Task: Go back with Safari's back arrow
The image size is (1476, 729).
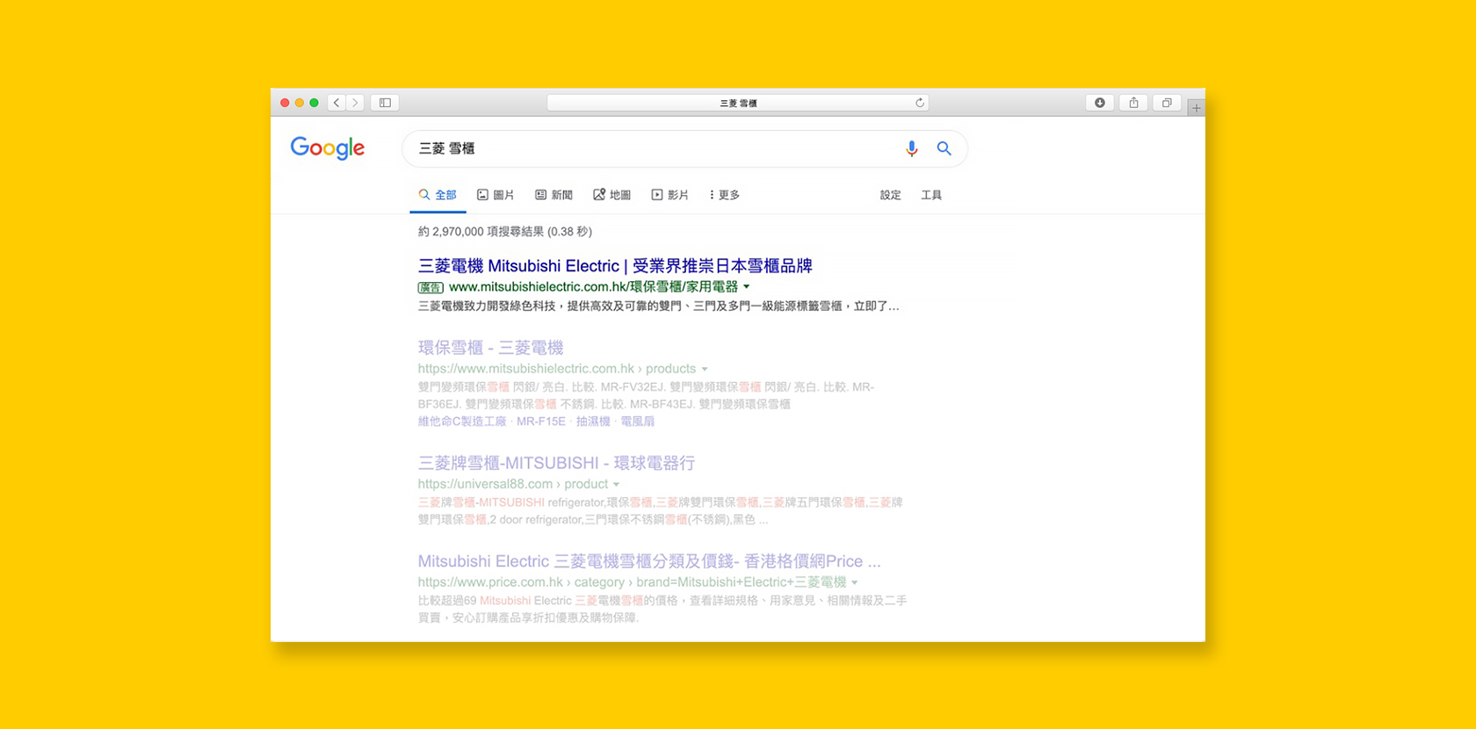Action: 336,103
